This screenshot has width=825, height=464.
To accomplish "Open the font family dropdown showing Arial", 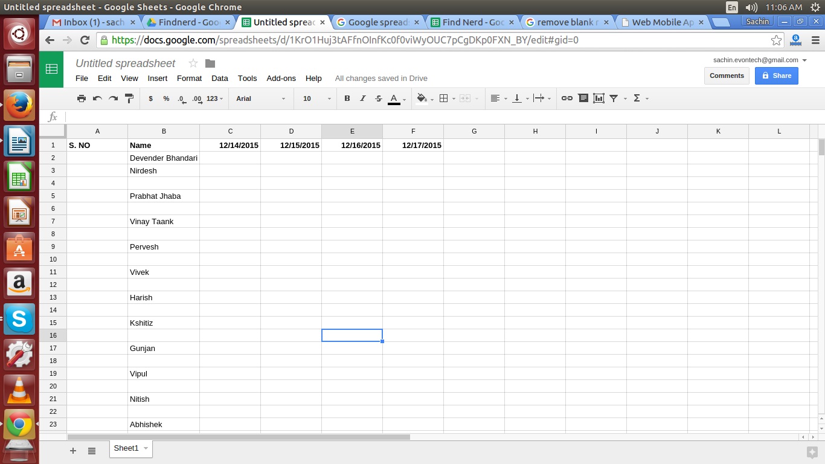I will pos(260,98).
